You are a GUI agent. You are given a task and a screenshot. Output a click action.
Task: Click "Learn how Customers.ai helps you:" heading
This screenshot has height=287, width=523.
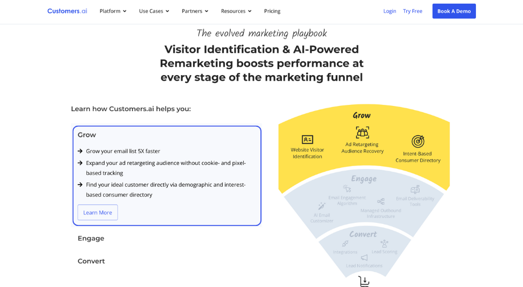pyautogui.click(x=131, y=109)
